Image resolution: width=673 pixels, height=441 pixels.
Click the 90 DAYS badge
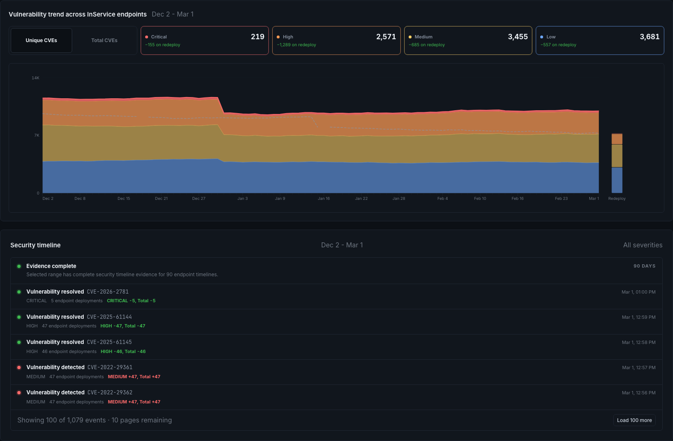(x=645, y=266)
